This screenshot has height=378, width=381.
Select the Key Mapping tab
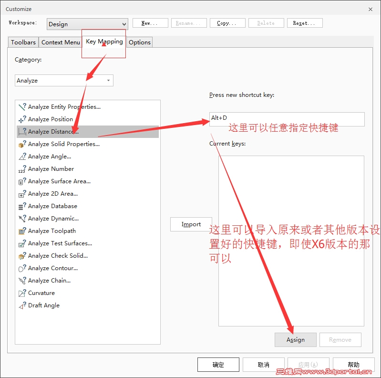[x=104, y=42]
